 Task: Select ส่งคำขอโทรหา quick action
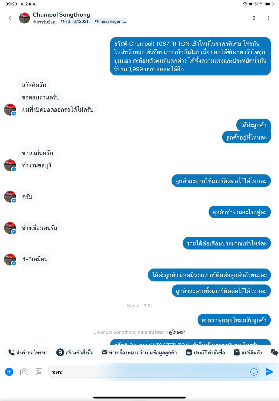tap(28, 353)
